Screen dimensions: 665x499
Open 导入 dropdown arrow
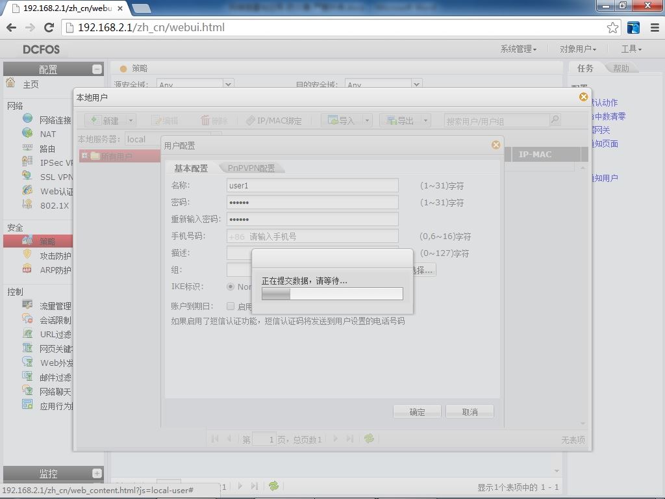coord(367,121)
